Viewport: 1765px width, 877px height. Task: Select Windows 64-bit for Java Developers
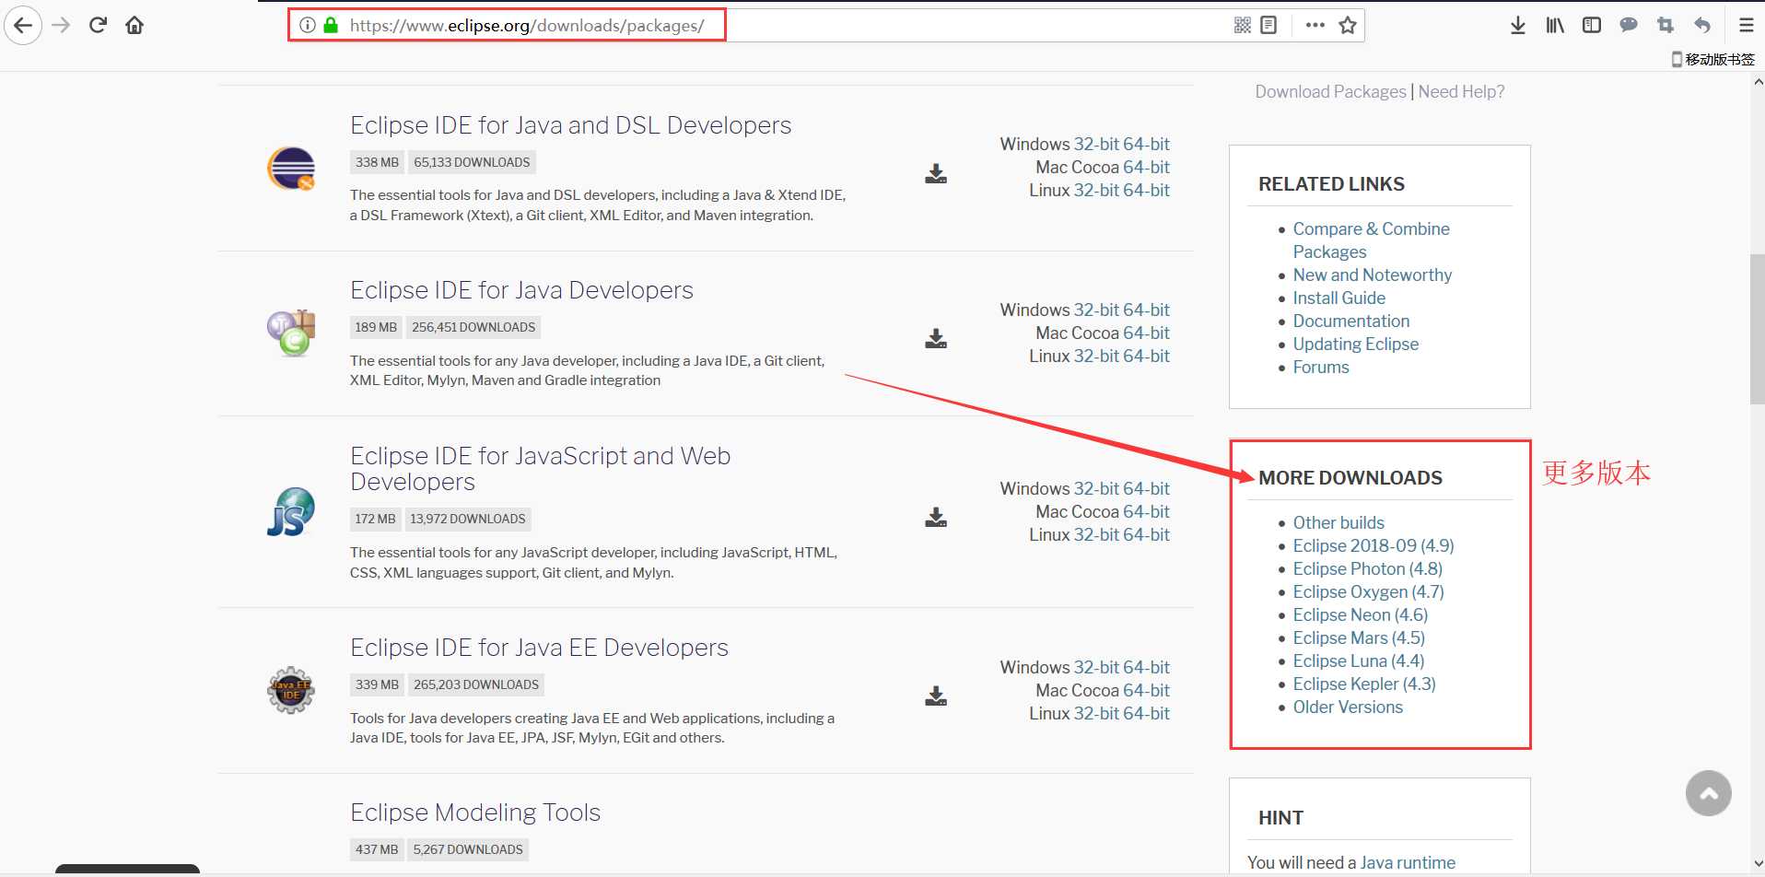click(1146, 310)
